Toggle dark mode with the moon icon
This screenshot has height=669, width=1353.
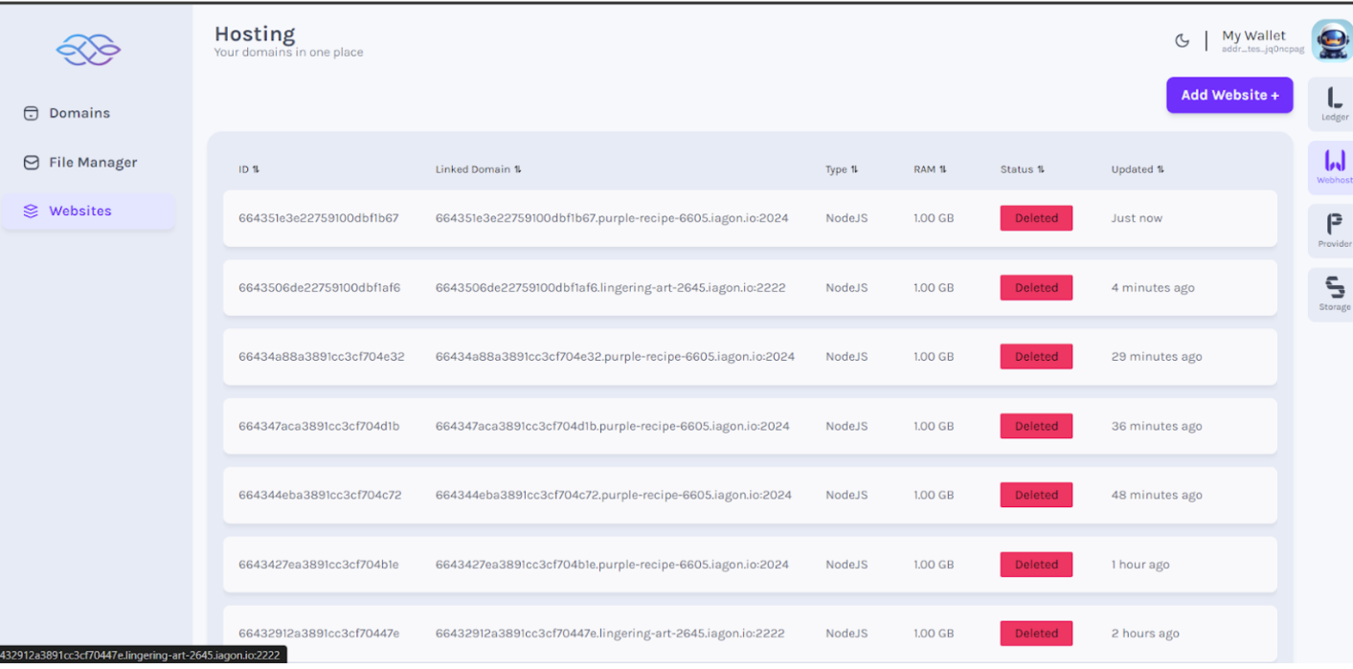(1183, 40)
